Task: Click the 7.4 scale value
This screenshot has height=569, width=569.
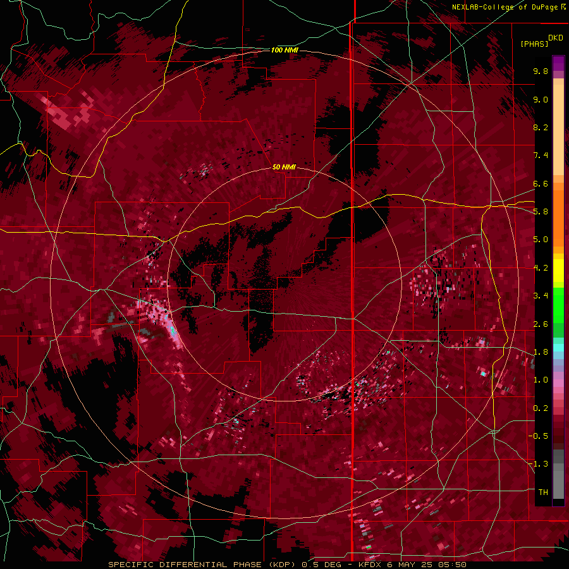Action: pyautogui.click(x=541, y=156)
